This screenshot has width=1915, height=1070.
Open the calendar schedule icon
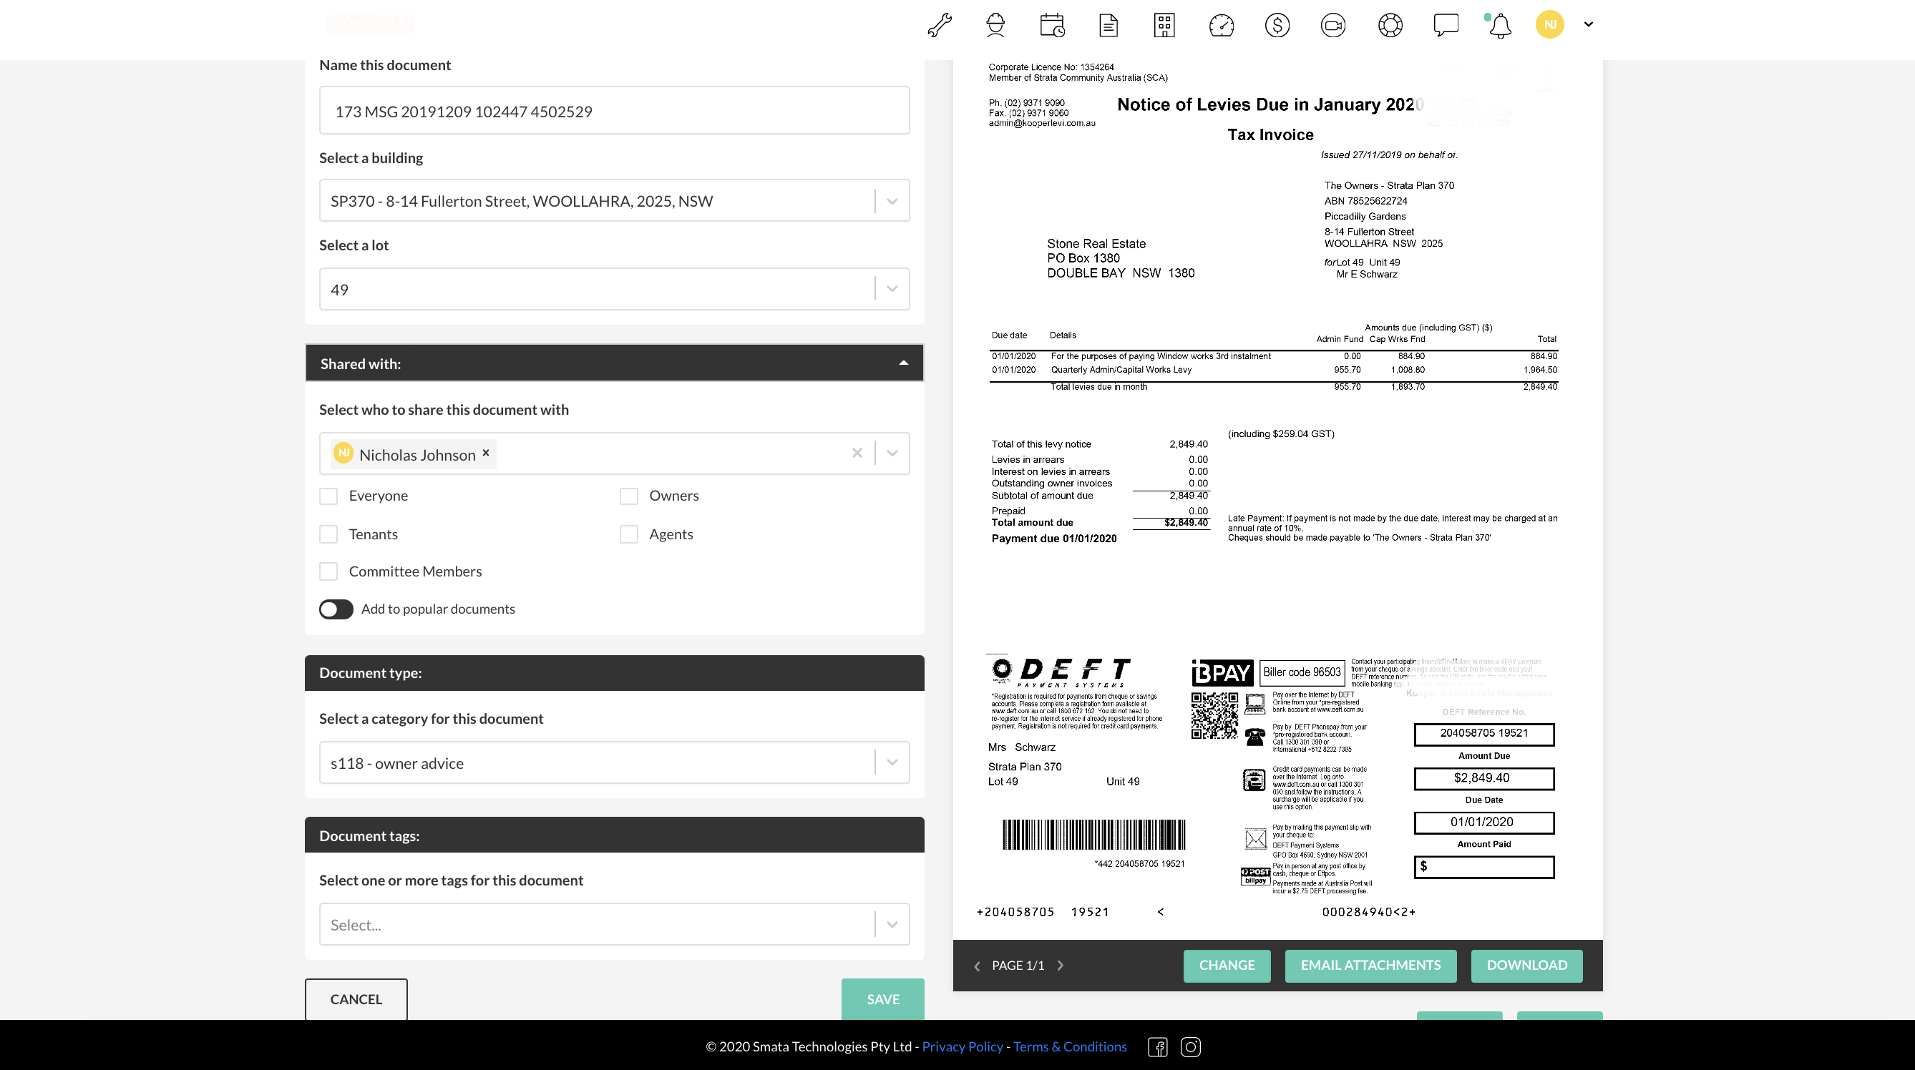point(1052,25)
